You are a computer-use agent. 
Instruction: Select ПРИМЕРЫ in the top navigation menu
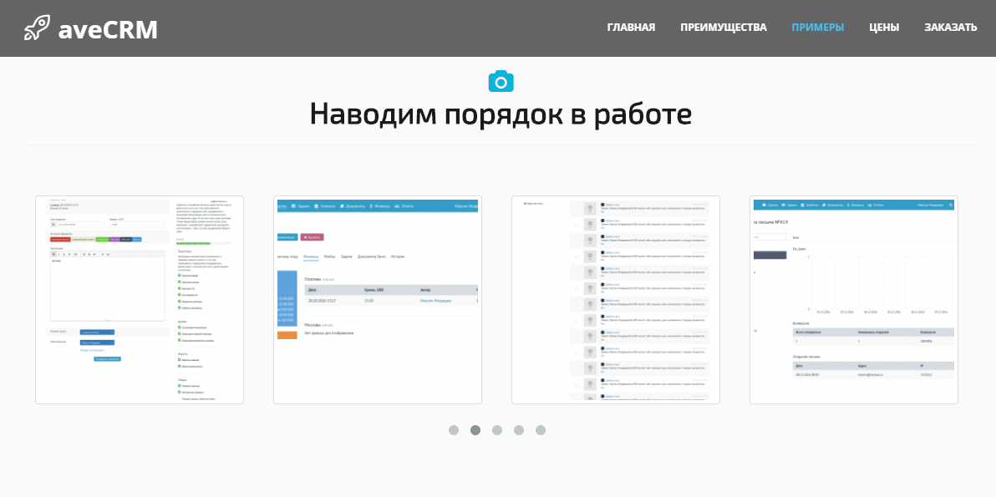point(817,27)
